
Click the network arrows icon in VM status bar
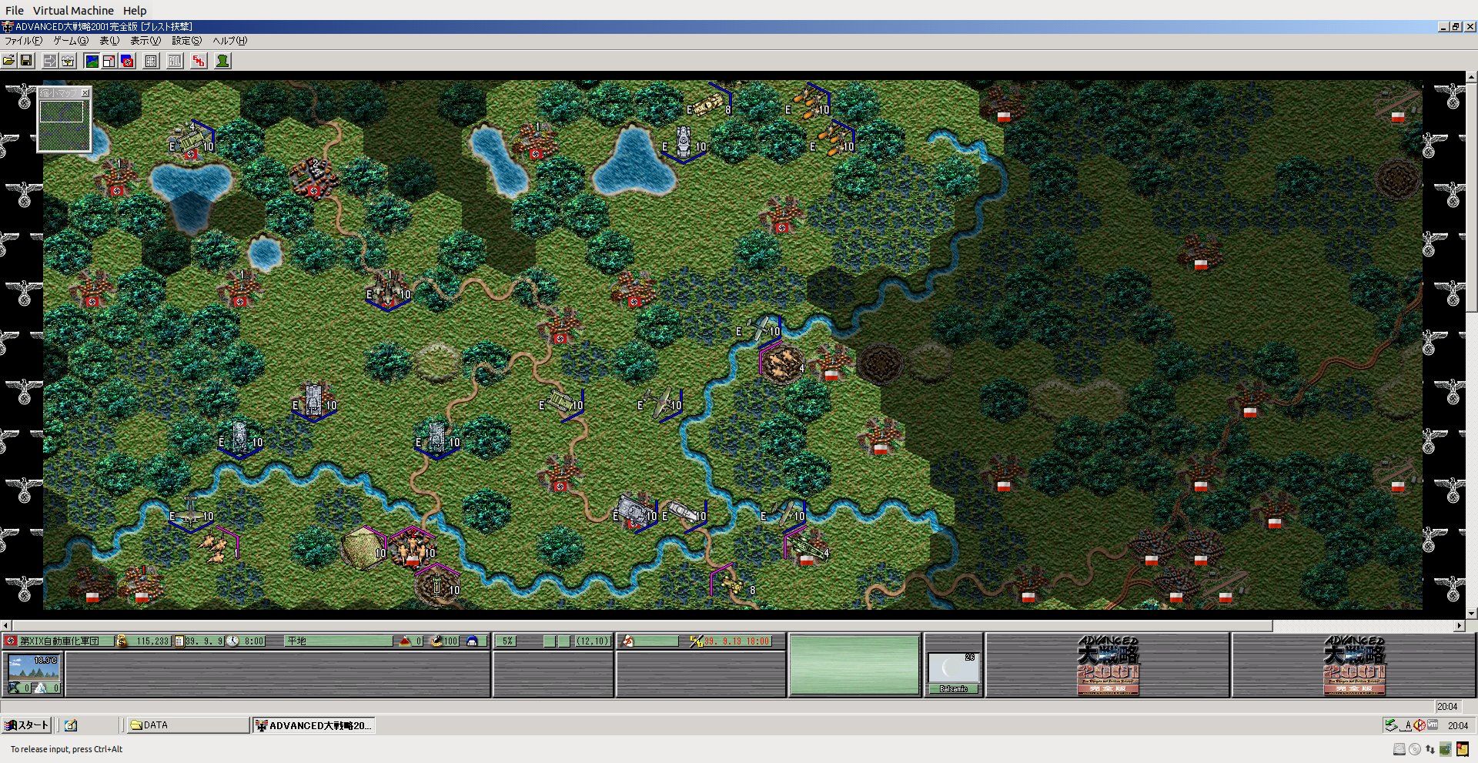pos(1430,749)
